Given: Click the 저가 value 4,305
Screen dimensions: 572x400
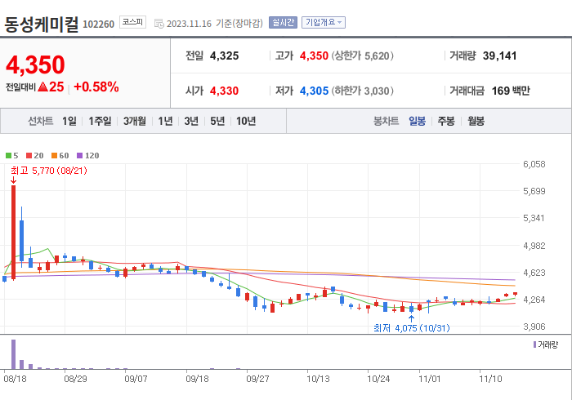Looking at the screenshot, I should 314,91.
